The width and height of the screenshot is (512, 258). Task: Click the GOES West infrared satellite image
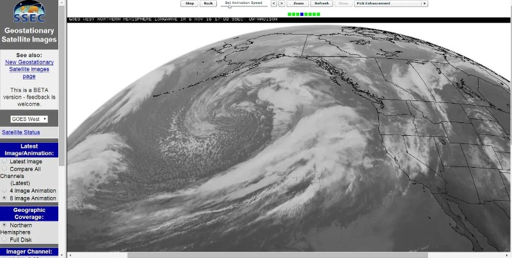pos(289,137)
